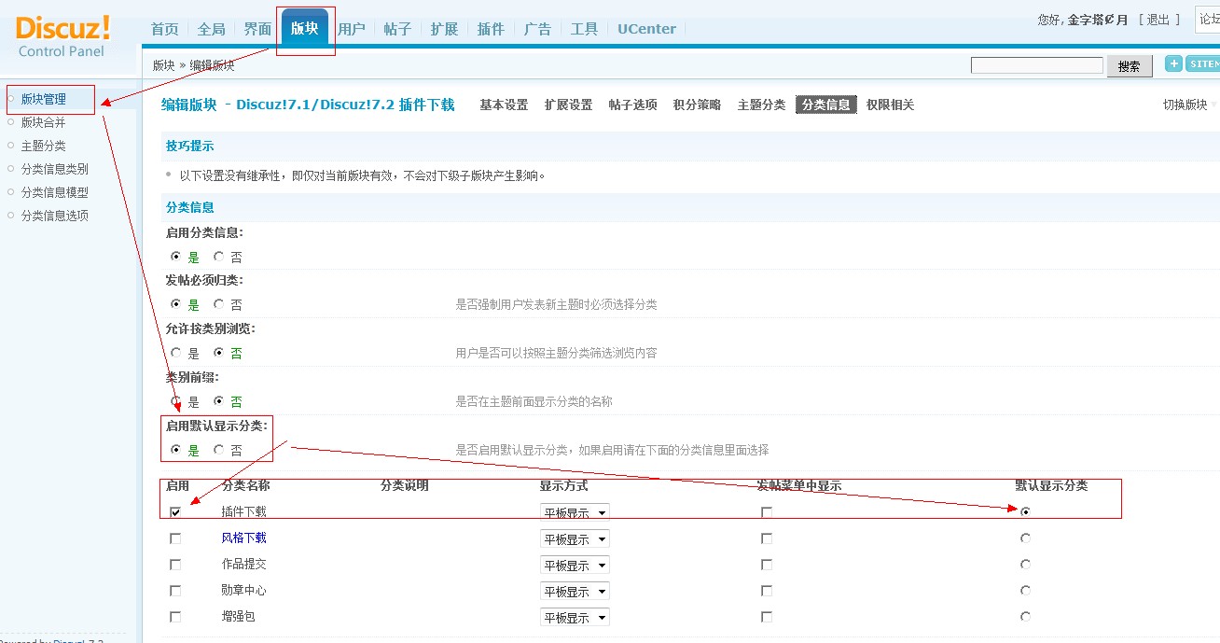Open the SITEMAP button in breadcrumb bar
Viewport: 1220px width, 643px height.
coord(1203,63)
